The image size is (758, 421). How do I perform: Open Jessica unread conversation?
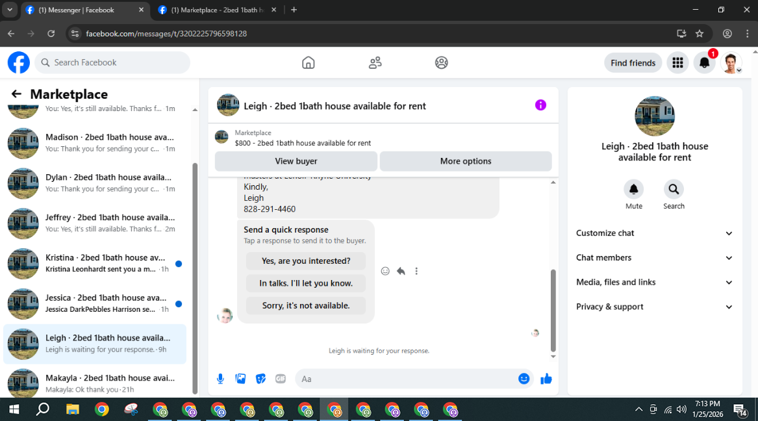tap(95, 303)
